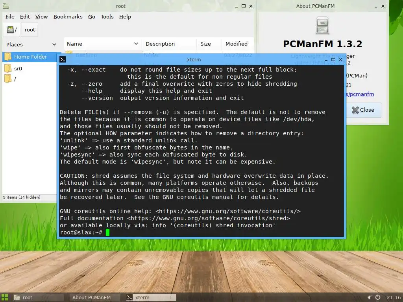Expand the Places side pane dropdown
Viewport: 403px width, 302px height.
pos(54,44)
